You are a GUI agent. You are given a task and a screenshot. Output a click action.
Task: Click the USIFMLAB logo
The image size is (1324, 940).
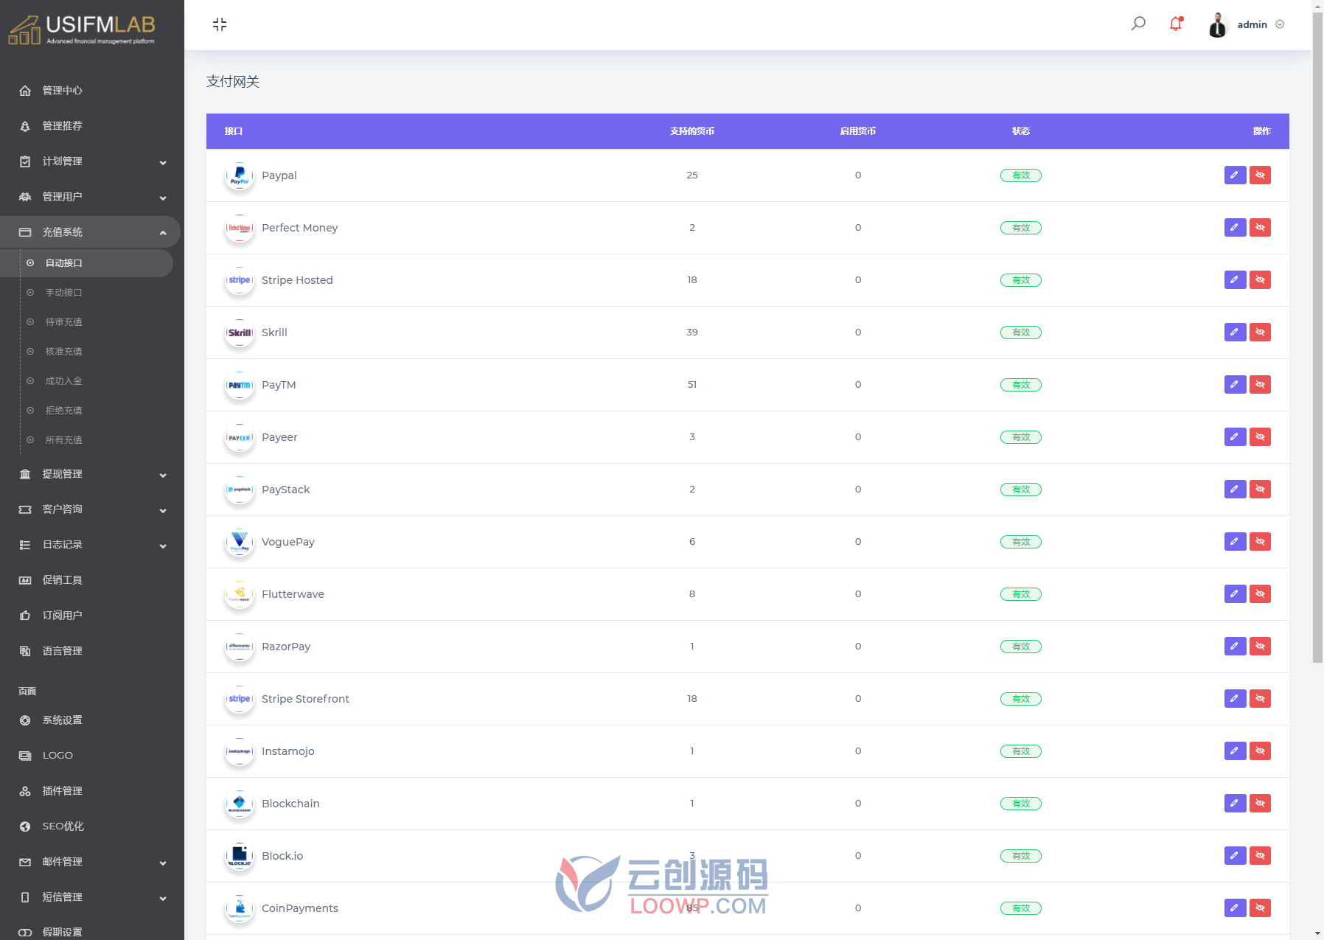82,29
